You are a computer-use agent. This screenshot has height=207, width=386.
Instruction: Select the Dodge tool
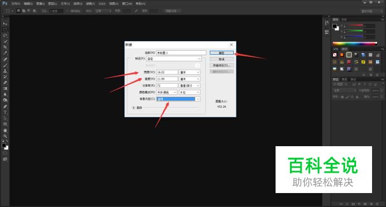point(5,100)
